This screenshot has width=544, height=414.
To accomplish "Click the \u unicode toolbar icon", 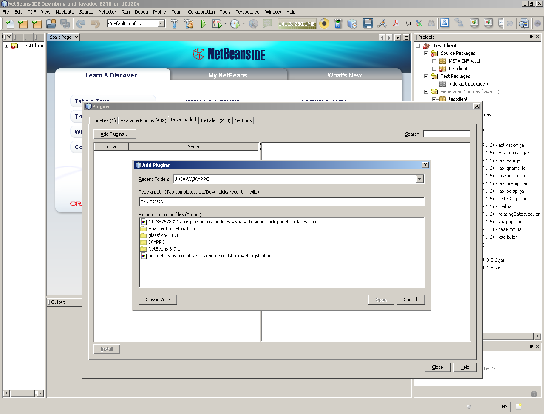I will [408, 23].
